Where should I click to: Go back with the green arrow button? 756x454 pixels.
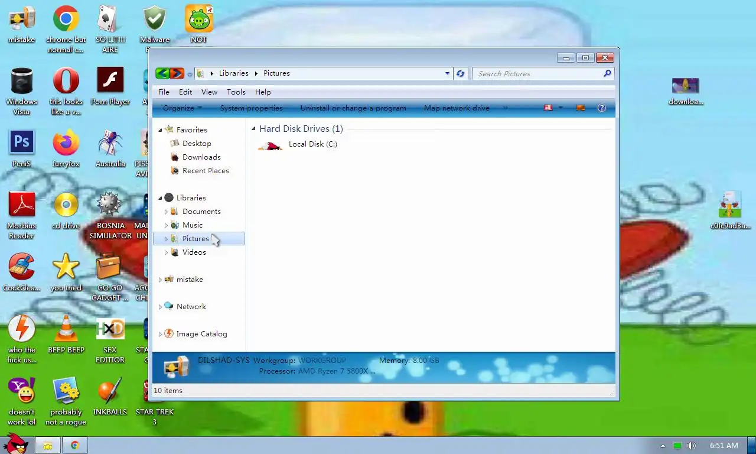(x=162, y=73)
